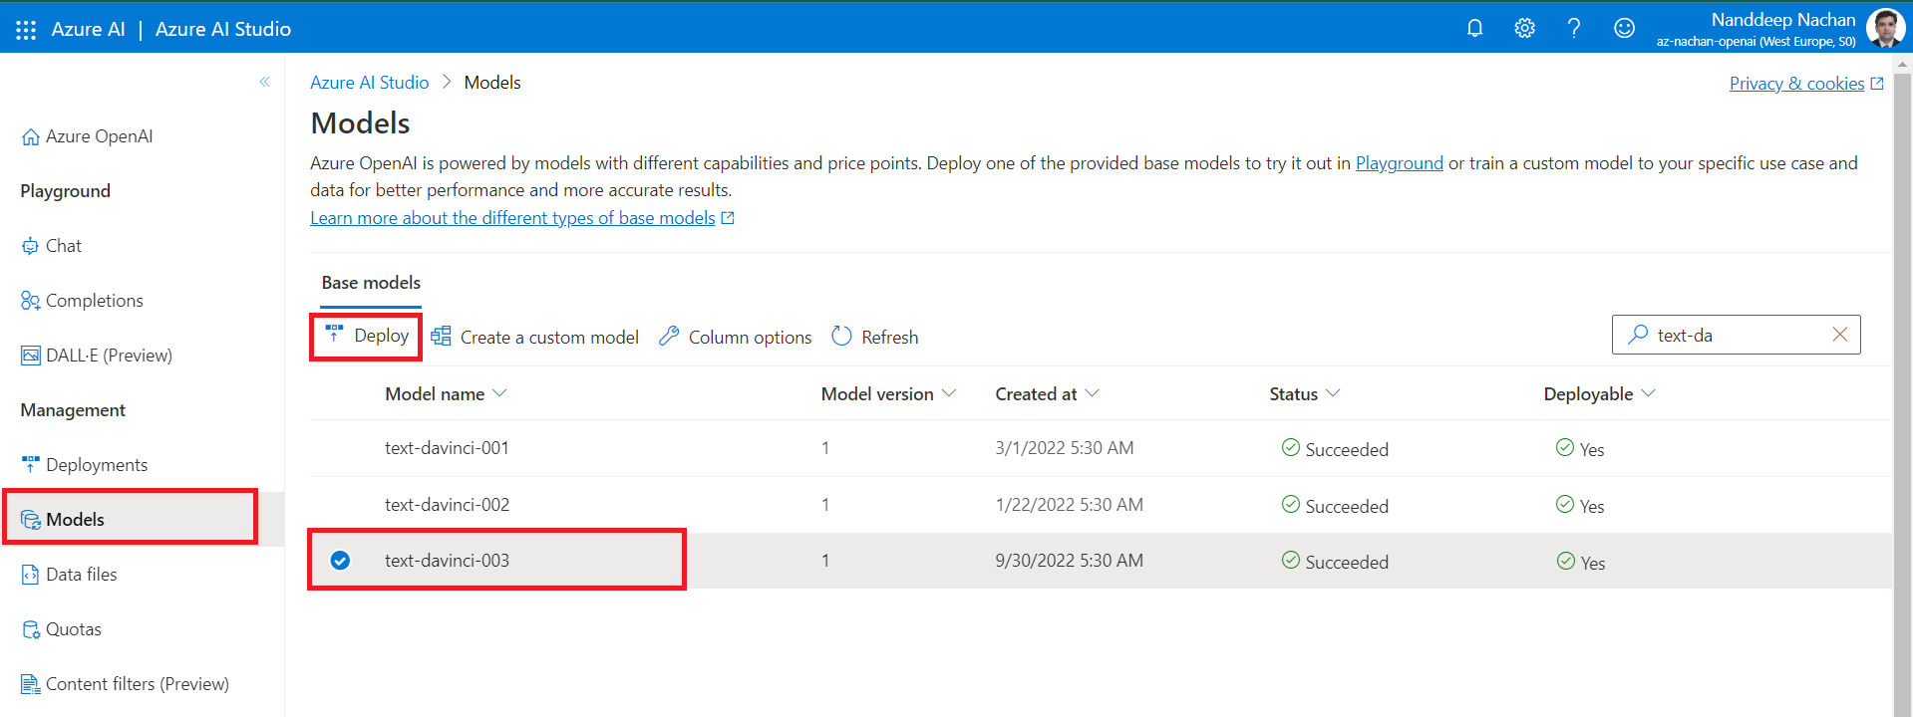Image resolution: width=1913 pixels, height=717 pixels.
Task: Expand the Model name column dropdown
Action: point(500,393)
